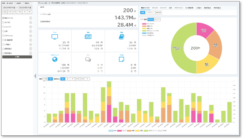This screenshot has width=243, height=139.
Task: Click the テレビ monitor icon card
Action: point(55,41)
